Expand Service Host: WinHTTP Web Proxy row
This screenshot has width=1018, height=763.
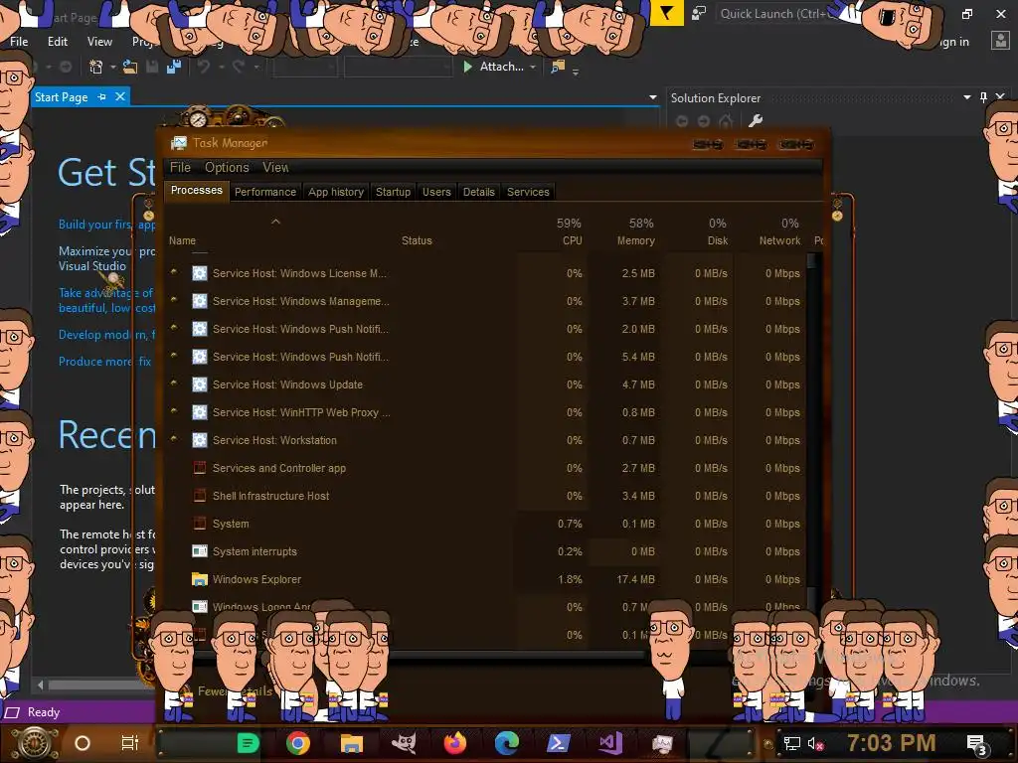(174, 410)
